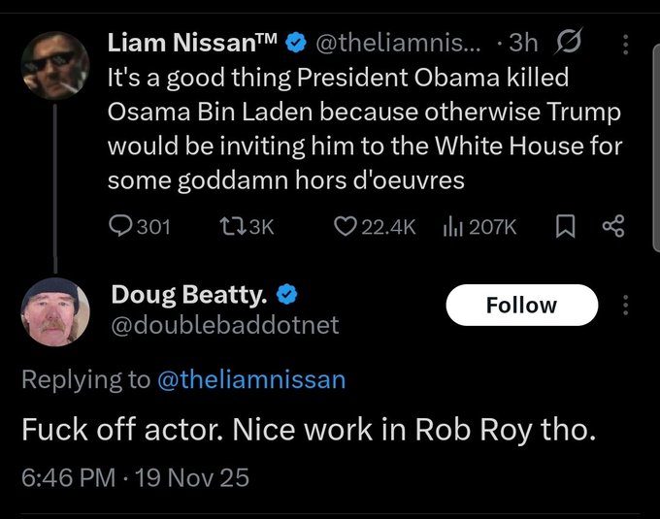660x519 pixels.
Task: Click the reply icon with 301 comments
Action: pyautogui.click(x=121, y=226)
